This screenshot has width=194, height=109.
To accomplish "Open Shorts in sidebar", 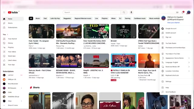I will pyautogui.click(x=13, y=23).
